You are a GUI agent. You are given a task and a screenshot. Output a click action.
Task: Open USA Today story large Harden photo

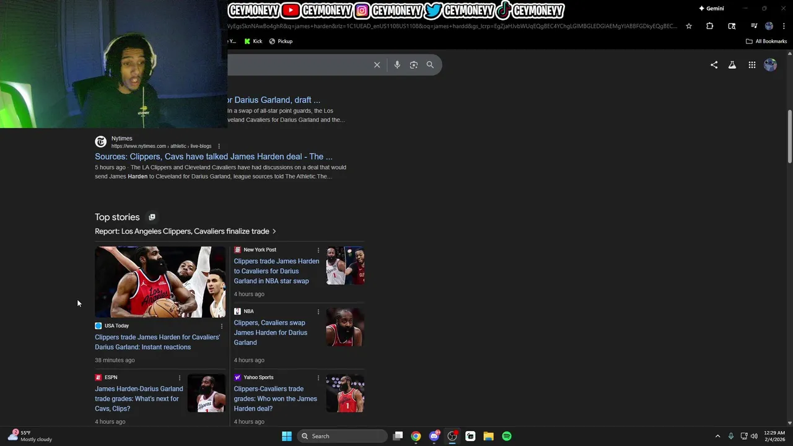160,282
